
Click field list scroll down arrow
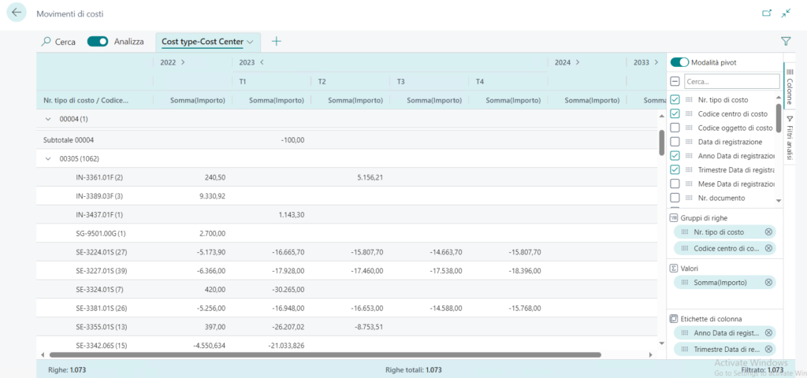tap(778, 200)
